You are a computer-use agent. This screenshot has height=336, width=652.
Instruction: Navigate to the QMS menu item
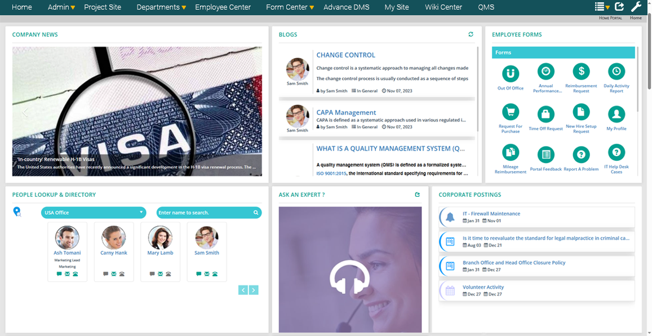tap(486, 7)
